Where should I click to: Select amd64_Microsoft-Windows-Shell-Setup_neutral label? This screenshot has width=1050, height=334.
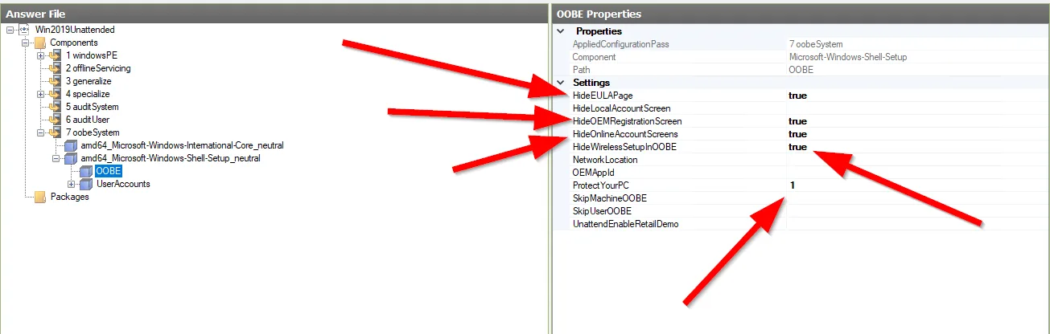point(171,158)
